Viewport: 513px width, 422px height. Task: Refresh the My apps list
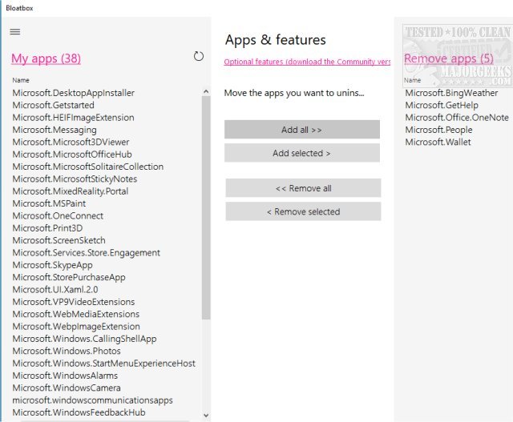click(x=199, y=56)
